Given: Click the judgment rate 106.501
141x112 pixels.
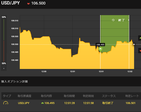Looking at the screenshot, I should pyautogui.click(x=130, y=103).
